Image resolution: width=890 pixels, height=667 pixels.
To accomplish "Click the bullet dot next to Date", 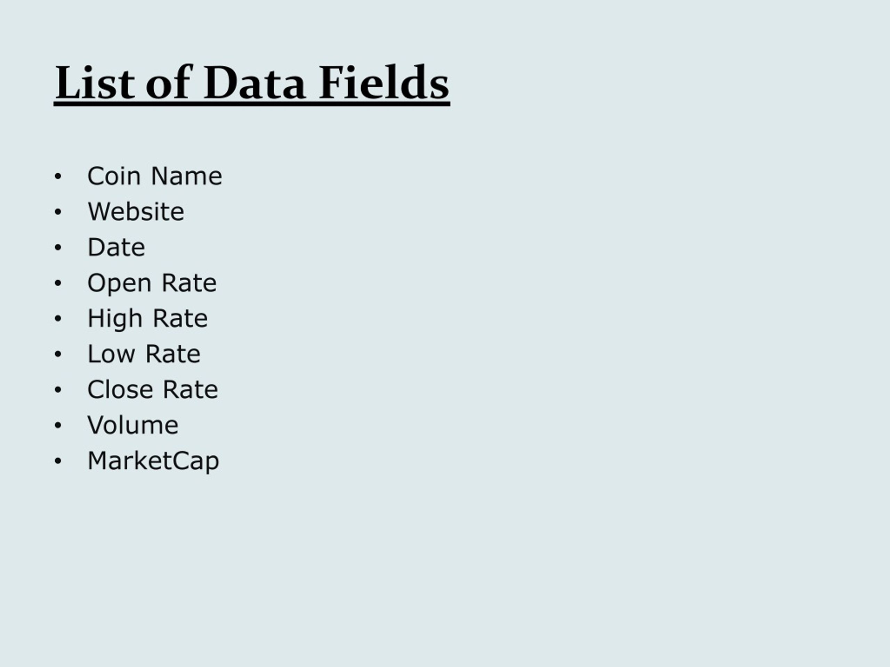I will pos(58,248).
